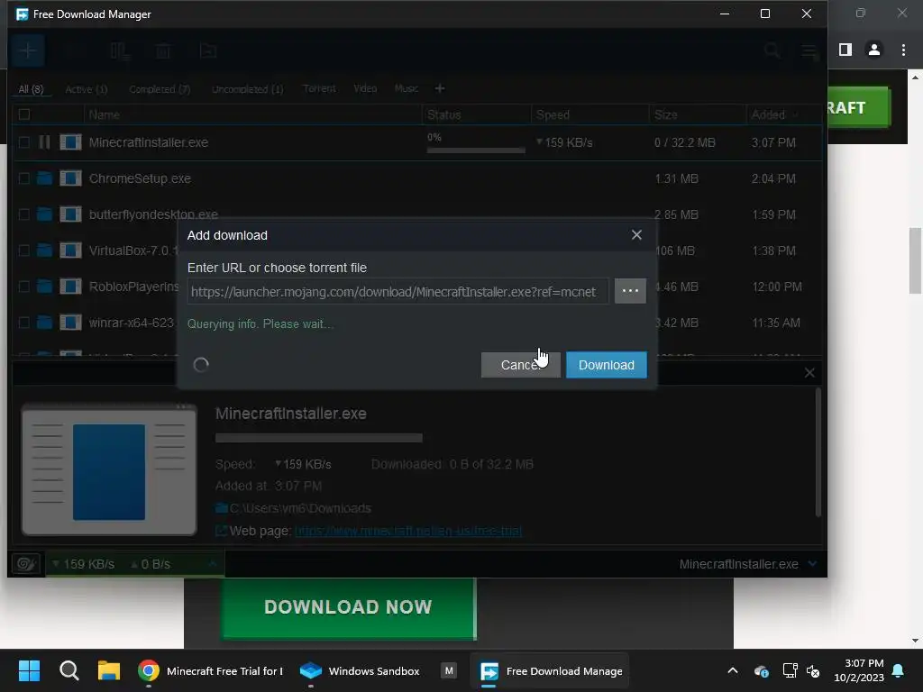This screenshot has width=923, height=692.
Task: Click the progress bar in MinecraftInstaller.exe row
Action: pyautogui.click(x=476, y=150)
